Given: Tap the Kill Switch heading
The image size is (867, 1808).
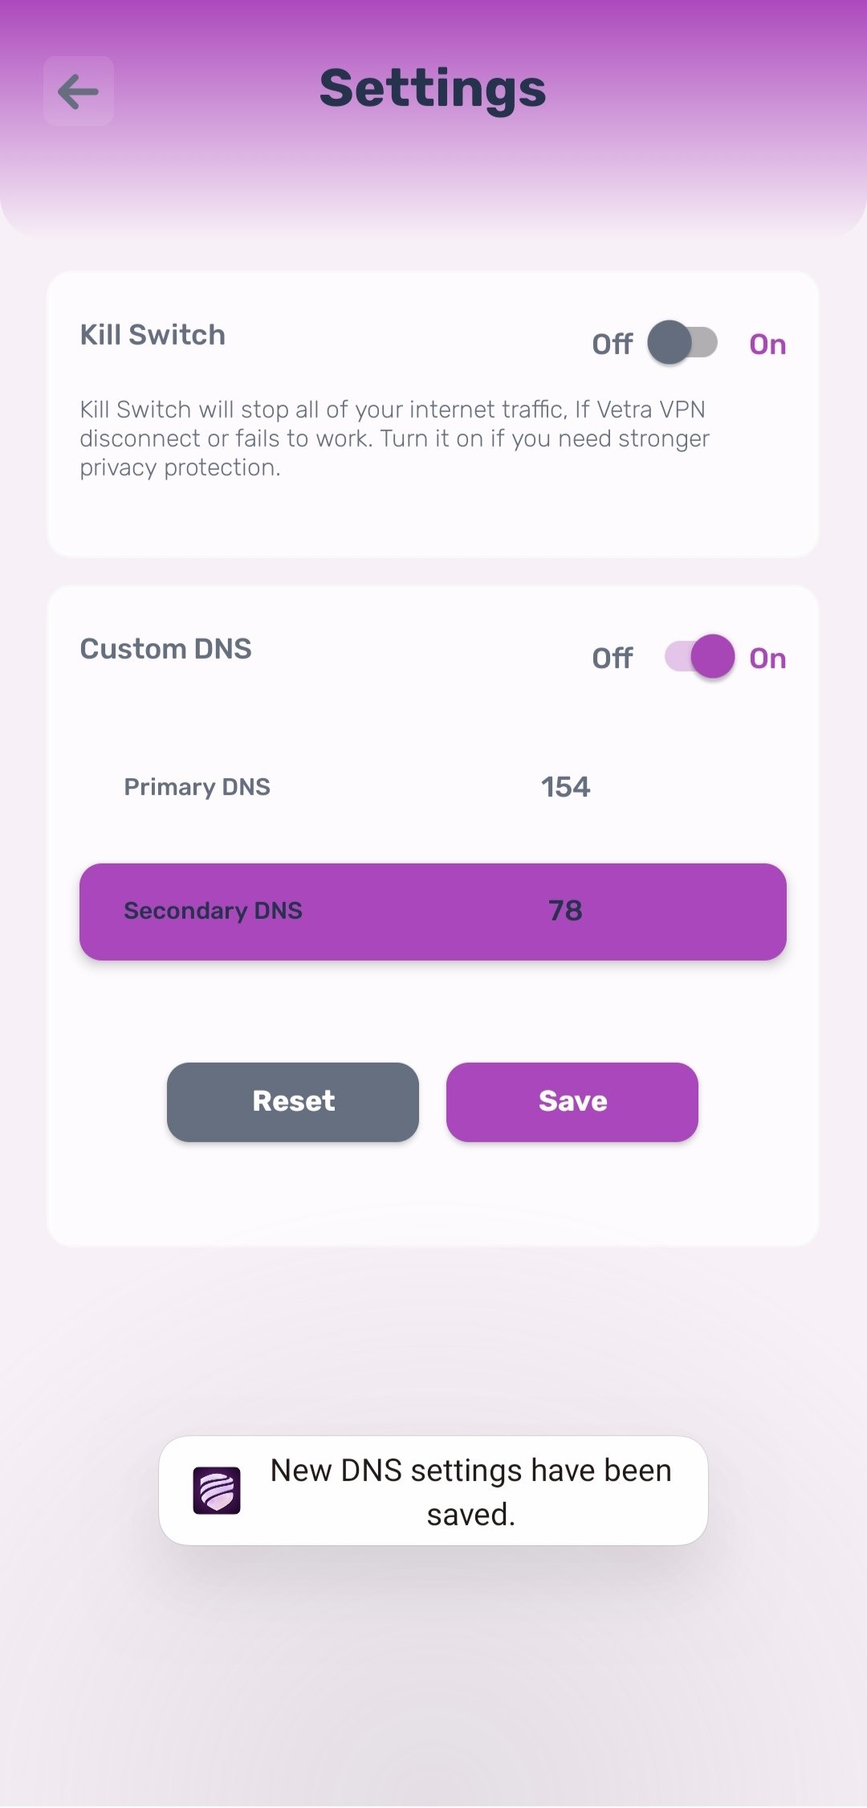Looking at the screenshot, I should tap(153, 335).
